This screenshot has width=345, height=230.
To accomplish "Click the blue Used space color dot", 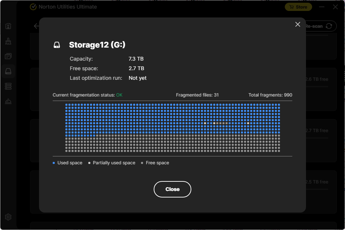I will click(53, 163).
